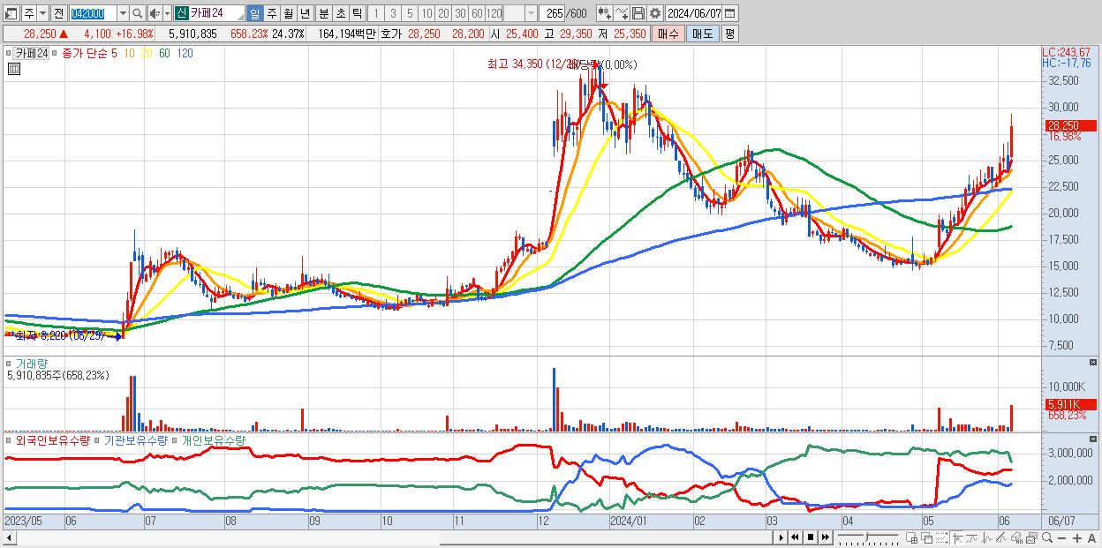Click the 매수 buy button
The width and height of the screenshot is (1102, 548).
tap(668, 34)
